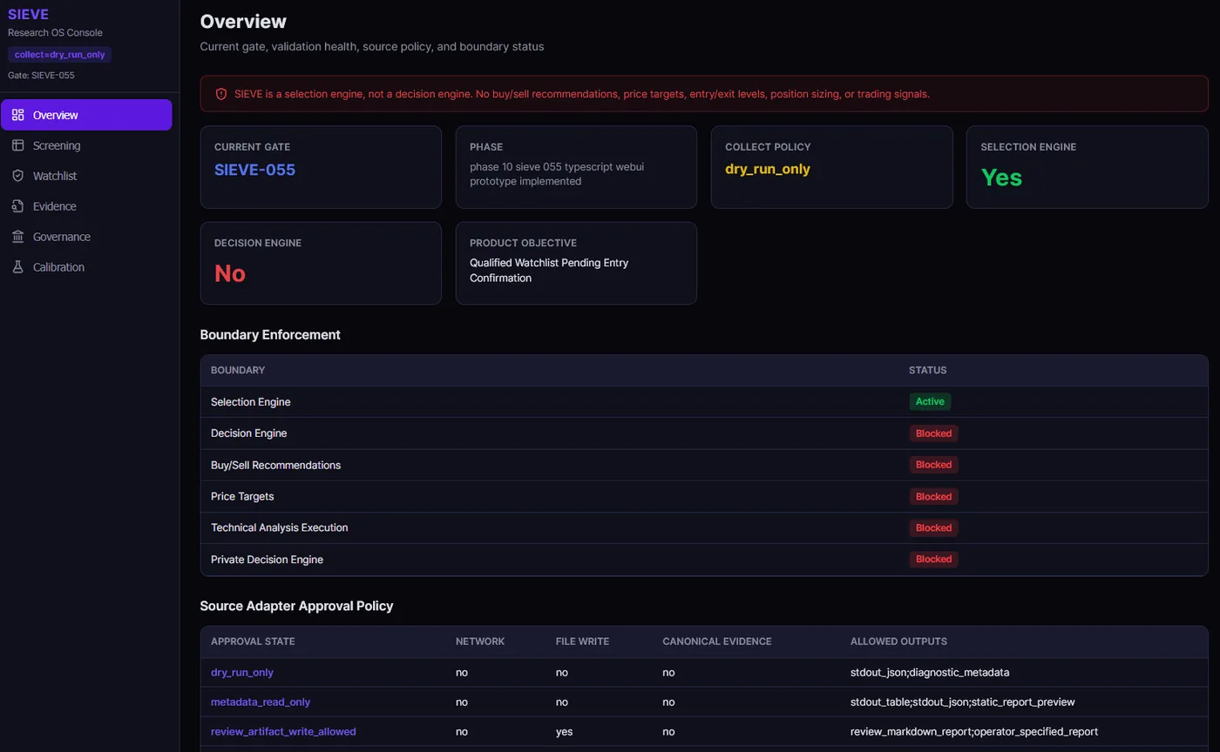
Task: Click the green Yes in Selection Engine card
Action: click(x=1001, y=177)
